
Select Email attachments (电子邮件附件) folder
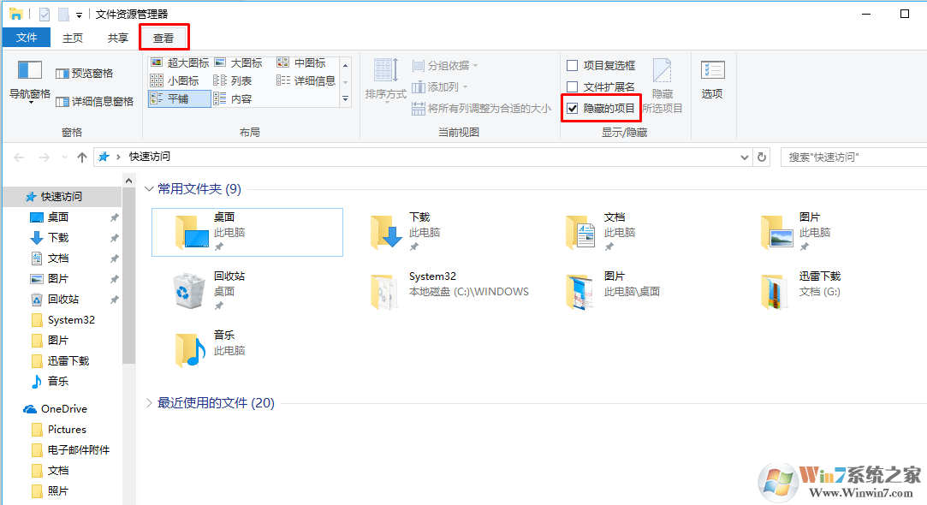point(78,450)
